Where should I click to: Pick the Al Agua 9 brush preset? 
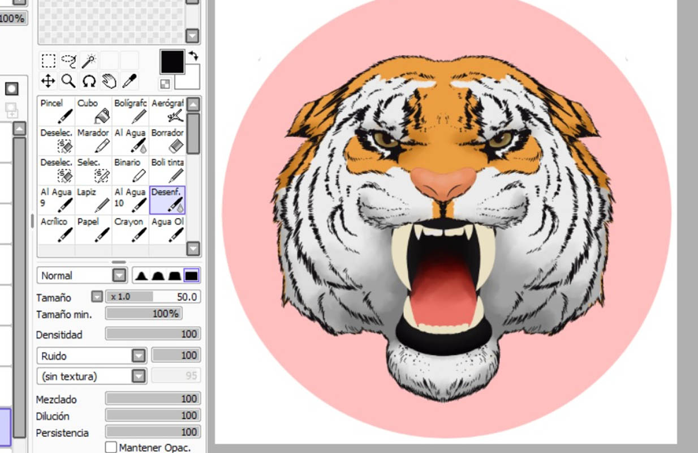click(57, 200)
